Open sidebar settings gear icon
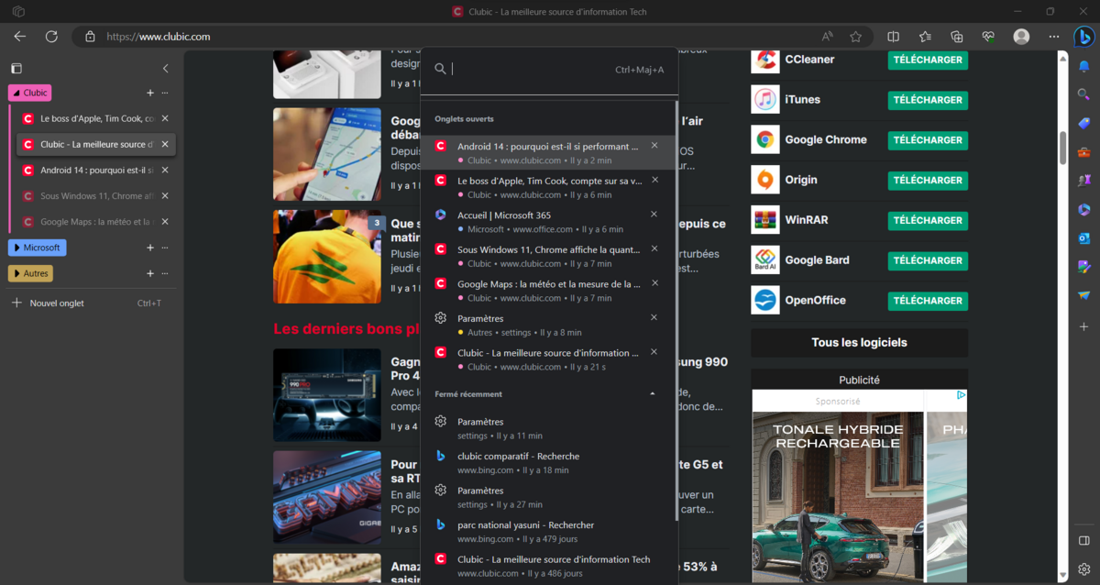This screenshot has width=1100, height=585. [x=1083, y=569]
